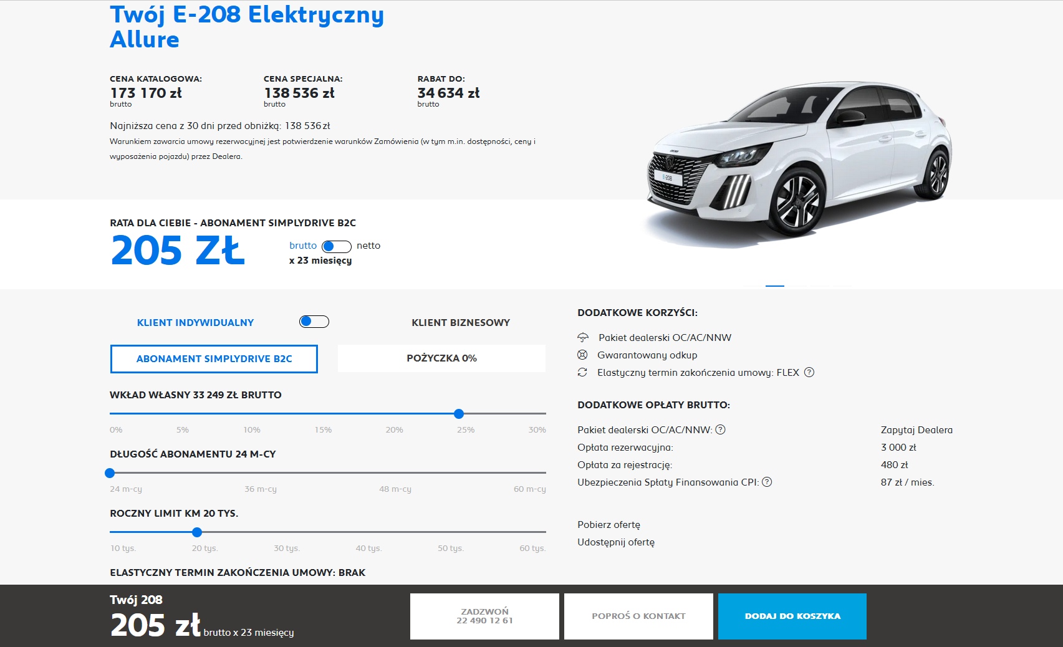Click the 60 m-cy subscription length mark
1063x647 pixels.
[530, 489]
